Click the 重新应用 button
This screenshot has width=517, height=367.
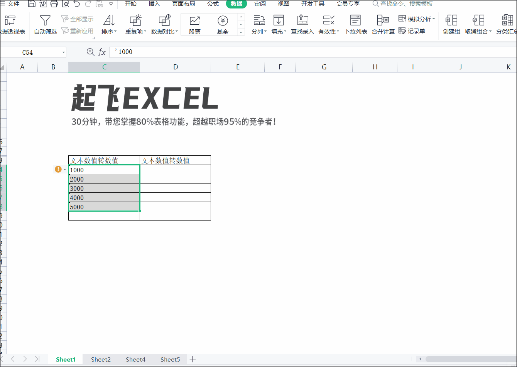(77, 31)
